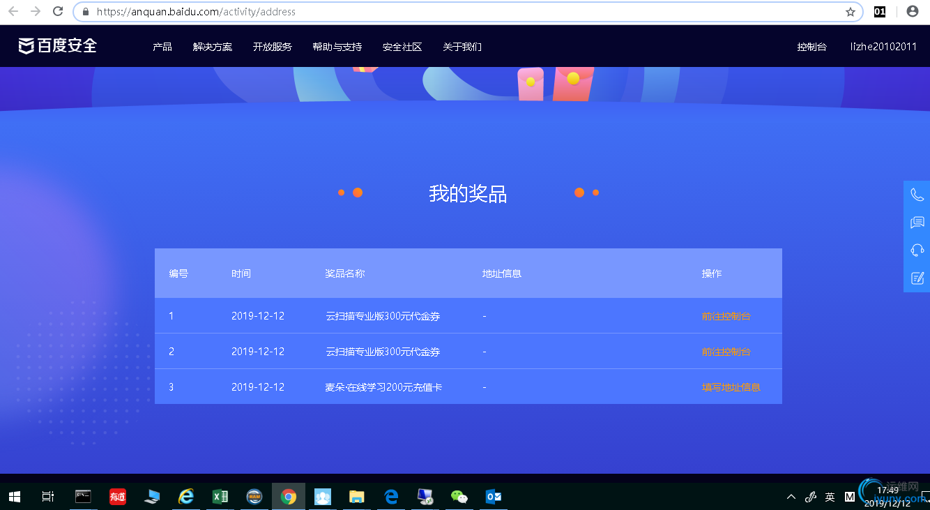Switch input language 英 indicator
Image resolution: width=930 pixels, height=510 pixels.
[830, 497]
